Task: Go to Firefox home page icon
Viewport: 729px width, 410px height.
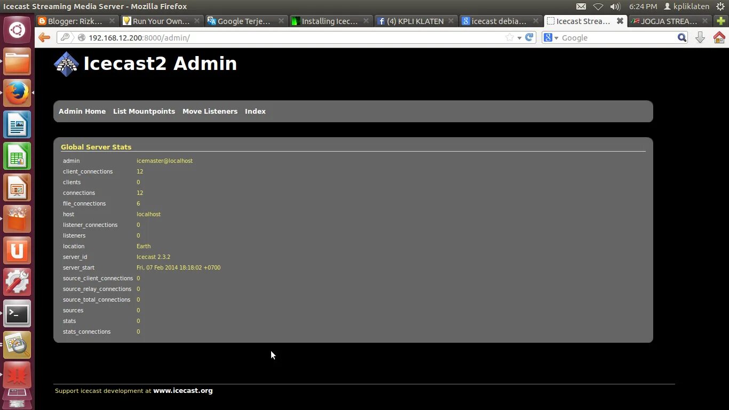Action: (719, 37)
